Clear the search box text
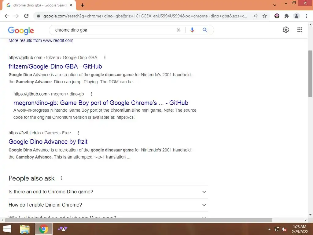Image resolution: width=313 pixels, height=235 pixels. tap(179, 30)
